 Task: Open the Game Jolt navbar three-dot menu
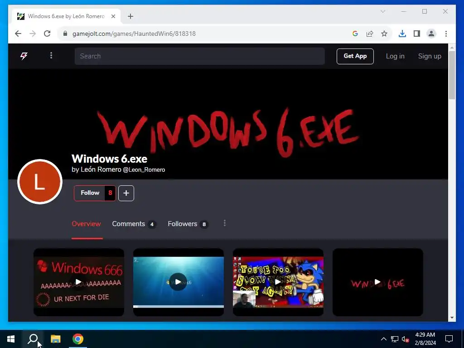point(51,55)
